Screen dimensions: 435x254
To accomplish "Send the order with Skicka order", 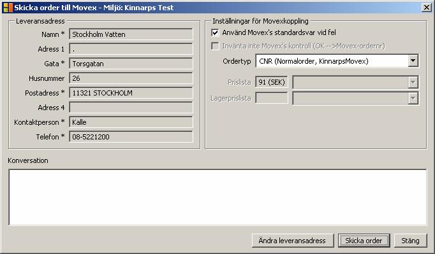I will (x=364, y=241).
